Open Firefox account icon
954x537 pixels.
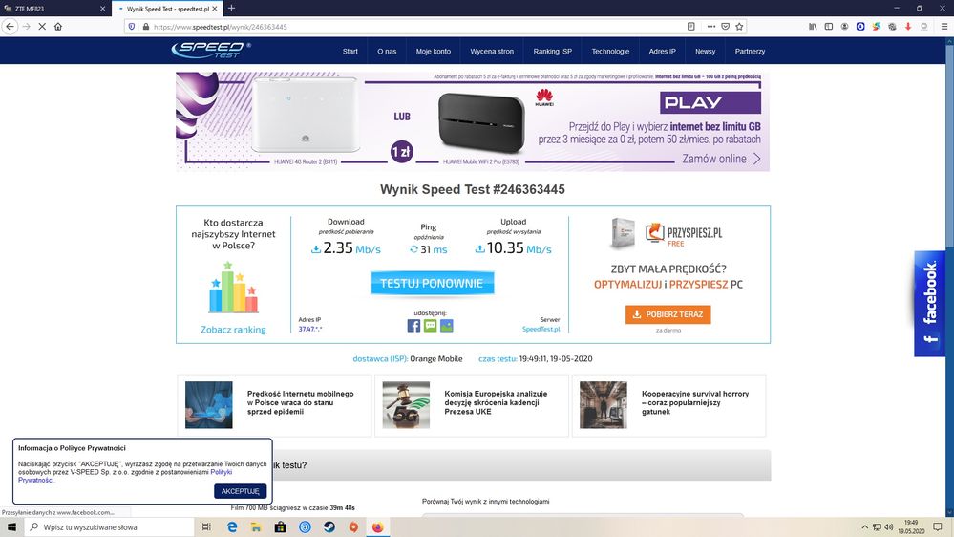coord(844,27)
